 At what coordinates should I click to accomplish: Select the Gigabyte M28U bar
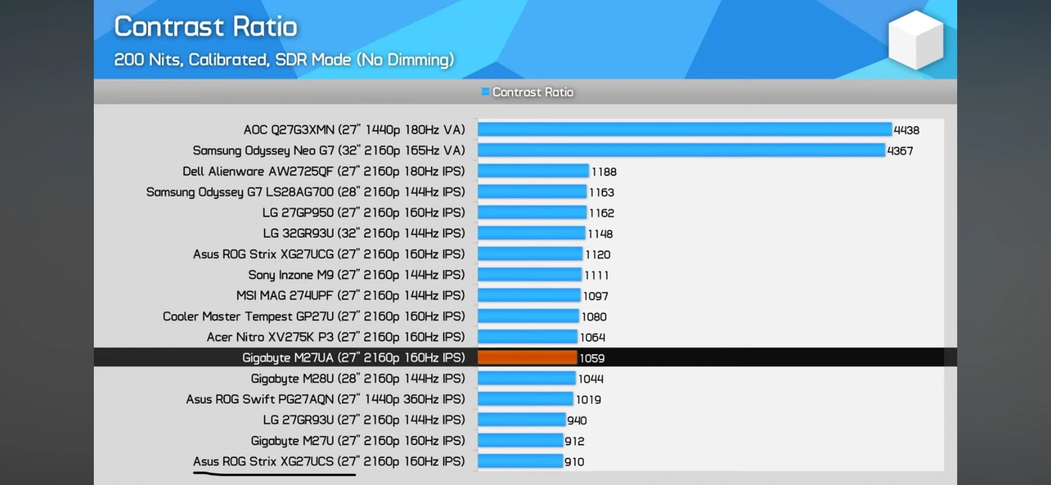(527, 378)
